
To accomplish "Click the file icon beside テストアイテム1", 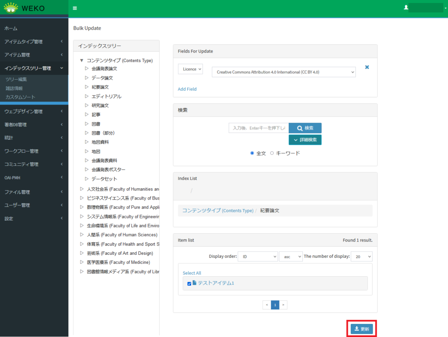I will click(194, 283).
